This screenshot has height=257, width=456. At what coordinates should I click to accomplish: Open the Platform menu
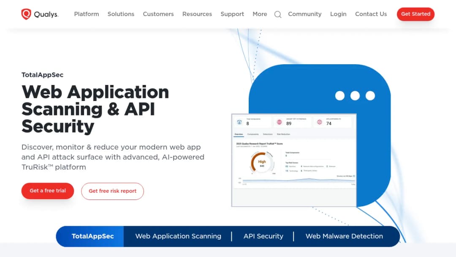point(87,14)
